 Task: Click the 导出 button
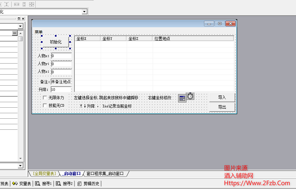tap(222, 107)
